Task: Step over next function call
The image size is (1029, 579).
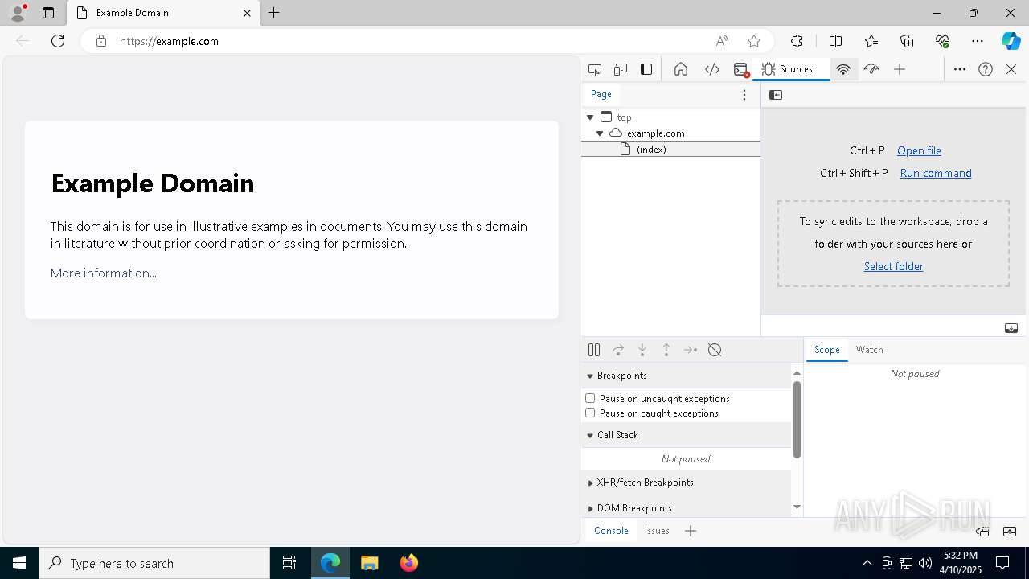Action: 618,350
